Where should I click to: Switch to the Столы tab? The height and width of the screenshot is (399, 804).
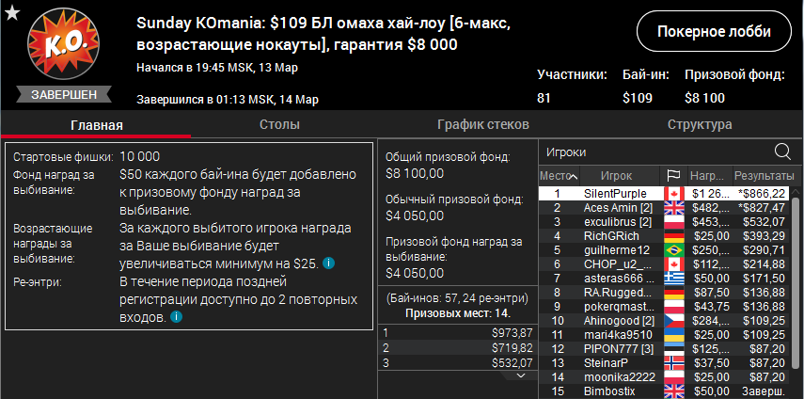(x=279, y=124)
